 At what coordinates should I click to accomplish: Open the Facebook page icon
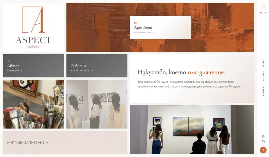(x=263, y=136)
